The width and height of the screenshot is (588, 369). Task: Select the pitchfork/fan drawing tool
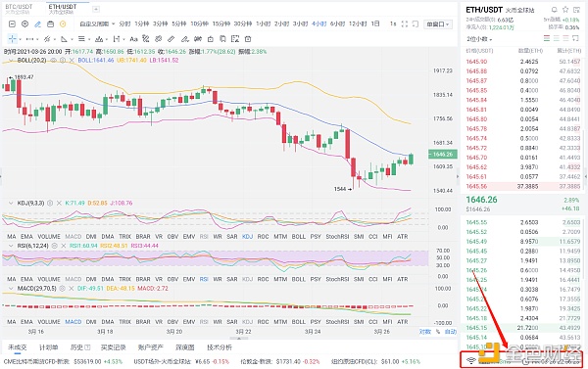point(47,39)
